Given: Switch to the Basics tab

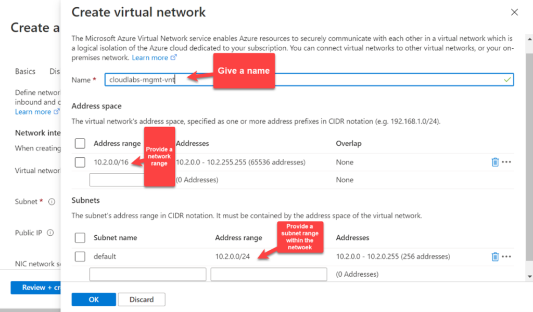Looking at the screenshot, I should click(25, 71).
